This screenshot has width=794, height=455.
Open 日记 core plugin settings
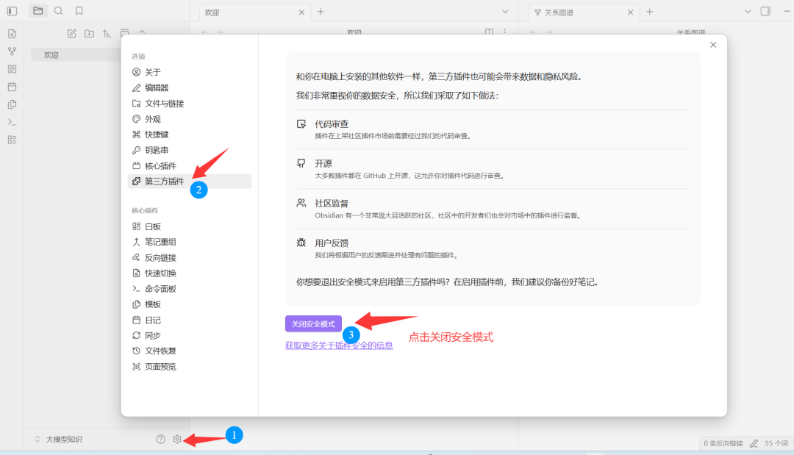pyautogui.click(x=190, y=320)
